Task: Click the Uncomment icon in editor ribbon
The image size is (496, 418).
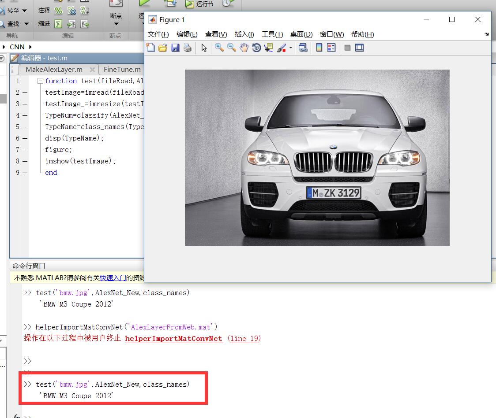Action: (x=71, y=11)
